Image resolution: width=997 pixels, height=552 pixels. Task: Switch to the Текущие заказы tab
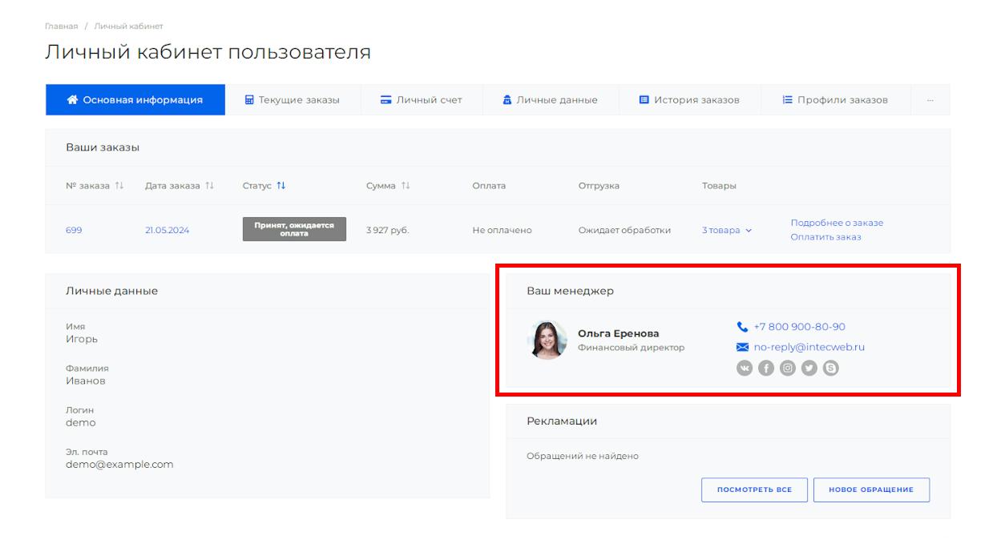pos(293,100)
